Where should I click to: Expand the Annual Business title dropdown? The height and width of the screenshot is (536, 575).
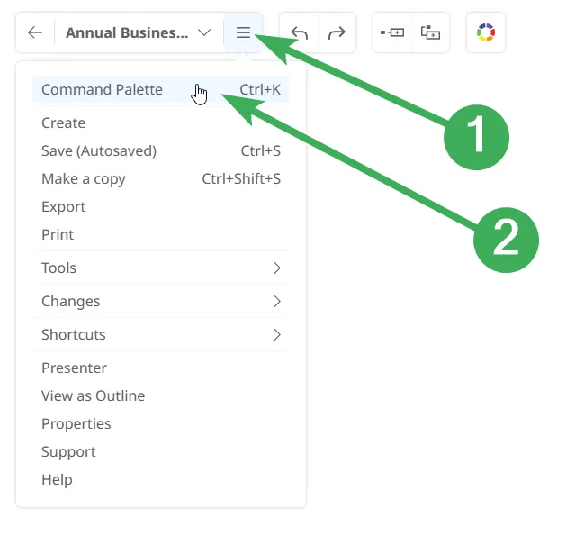tap(204, 33)
